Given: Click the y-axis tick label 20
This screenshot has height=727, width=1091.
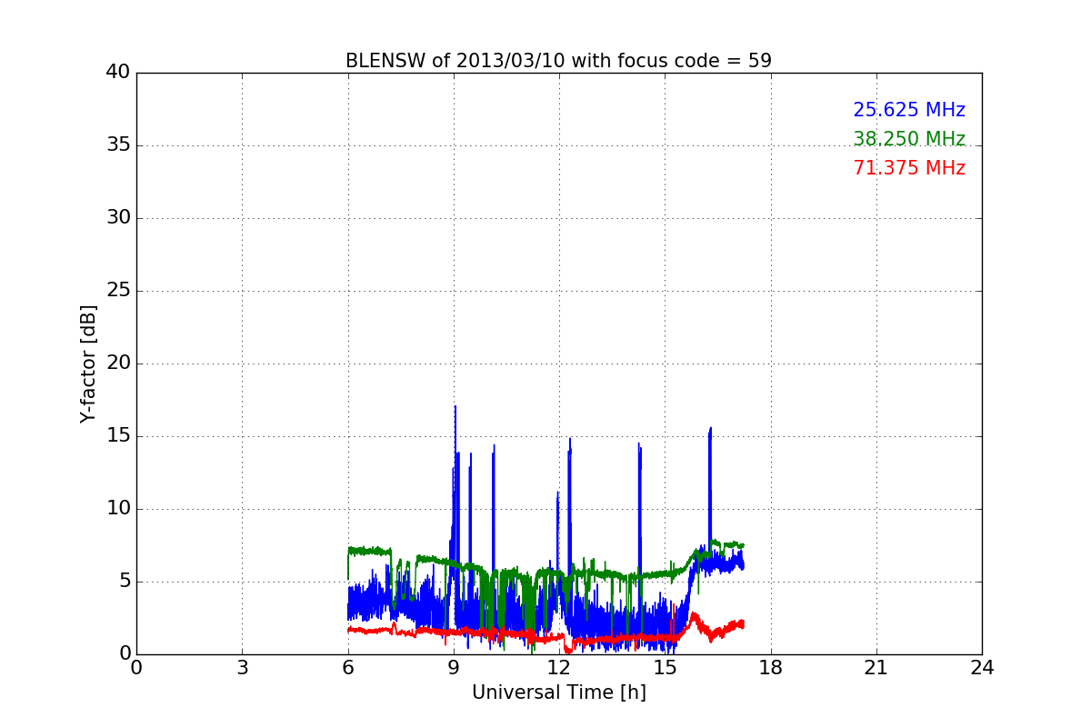Looking at the screenshot, I should click(x=118, y=363).
